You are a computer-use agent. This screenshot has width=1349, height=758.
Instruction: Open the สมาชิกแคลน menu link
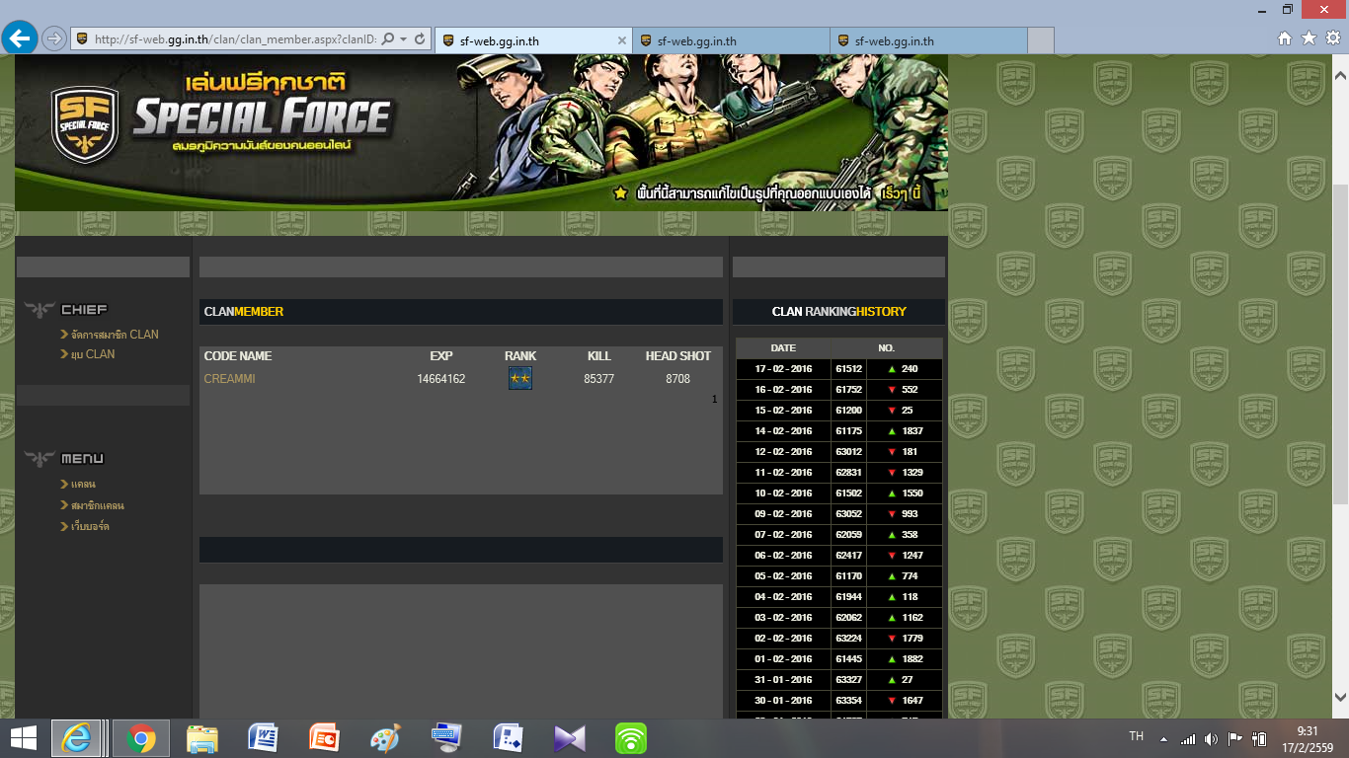coord(97,505)
